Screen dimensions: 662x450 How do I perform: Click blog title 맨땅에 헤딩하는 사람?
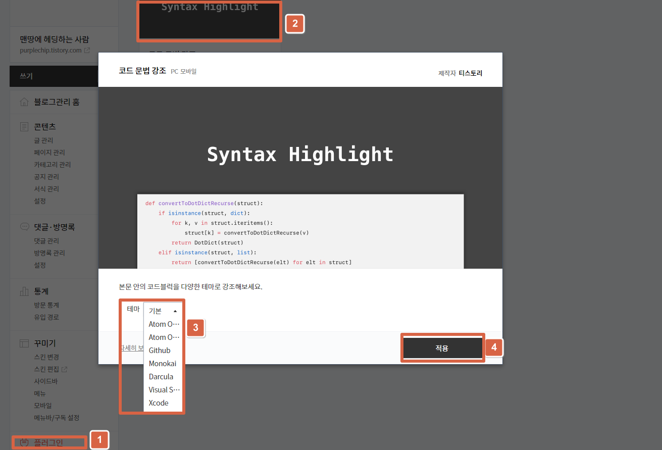tap(55, 39)
